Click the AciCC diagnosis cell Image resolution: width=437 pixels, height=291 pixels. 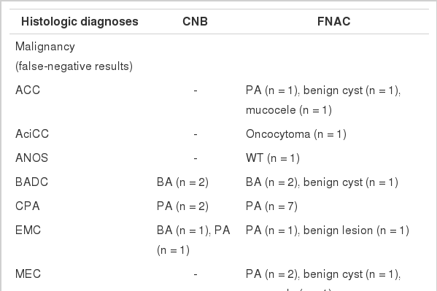coord(32,134)
